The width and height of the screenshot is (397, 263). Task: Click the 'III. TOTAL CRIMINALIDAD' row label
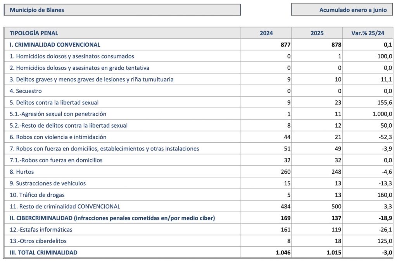[x=43, y=253]
